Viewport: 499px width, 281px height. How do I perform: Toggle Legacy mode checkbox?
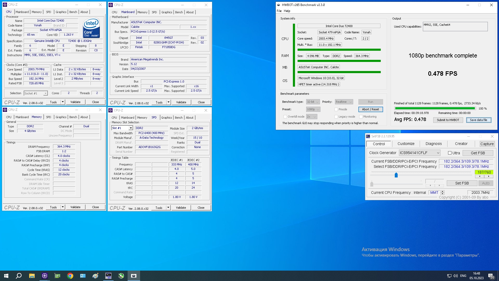(336, 117)
